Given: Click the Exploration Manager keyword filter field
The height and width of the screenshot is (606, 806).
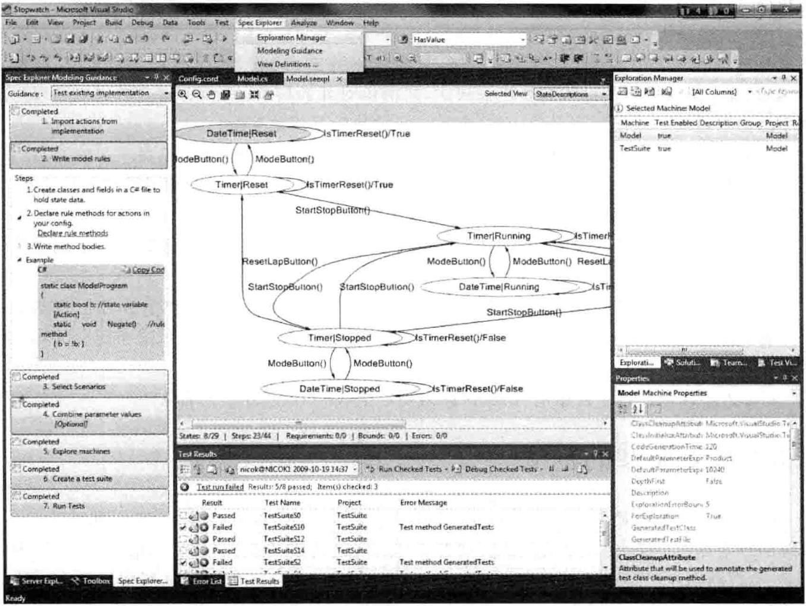Looking at the screenshot, I should pyautogui.click(x=778, y=91).
